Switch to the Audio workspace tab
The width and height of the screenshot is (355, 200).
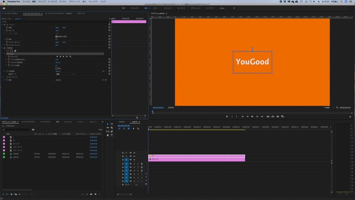(181, 8)
